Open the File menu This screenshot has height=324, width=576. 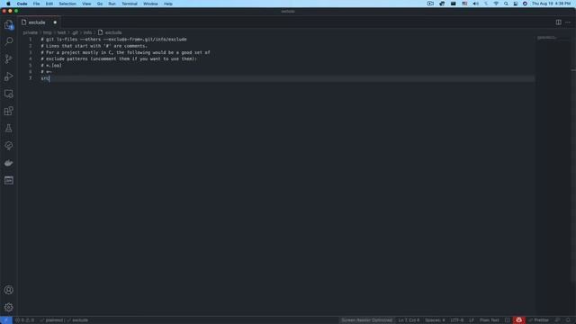tap(36, 4)
